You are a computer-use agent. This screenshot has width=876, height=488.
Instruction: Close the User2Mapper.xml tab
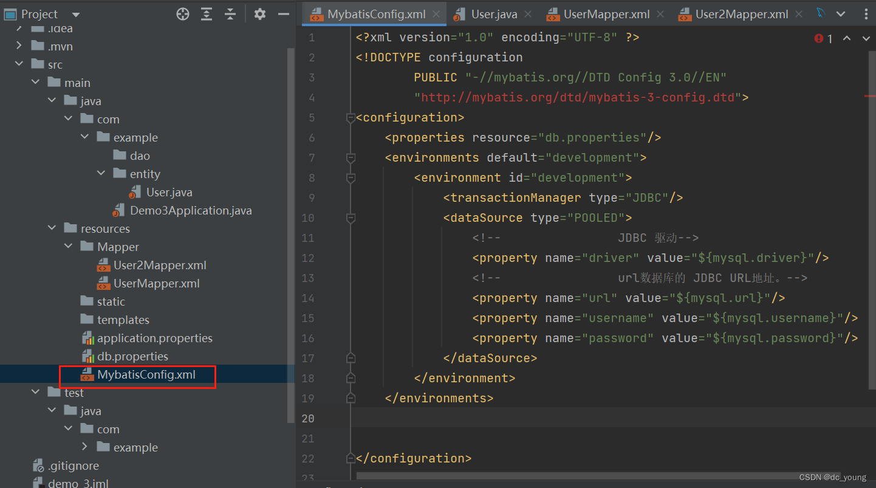point(799,13)
